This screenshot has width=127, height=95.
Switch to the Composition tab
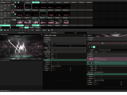[x=54, y=33]
